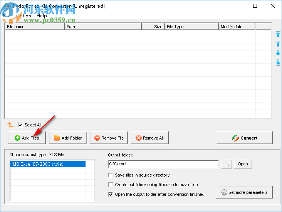Viewport: 282px width, 212px height.
Task: Click the Remove All button
Action: [149, 138]
